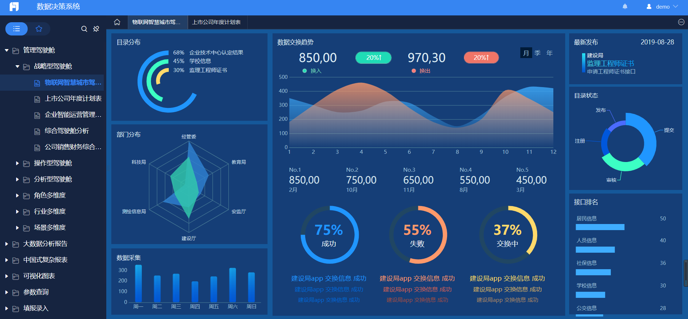
Task: Open the notification bell
Action: (x=625, y=6)
